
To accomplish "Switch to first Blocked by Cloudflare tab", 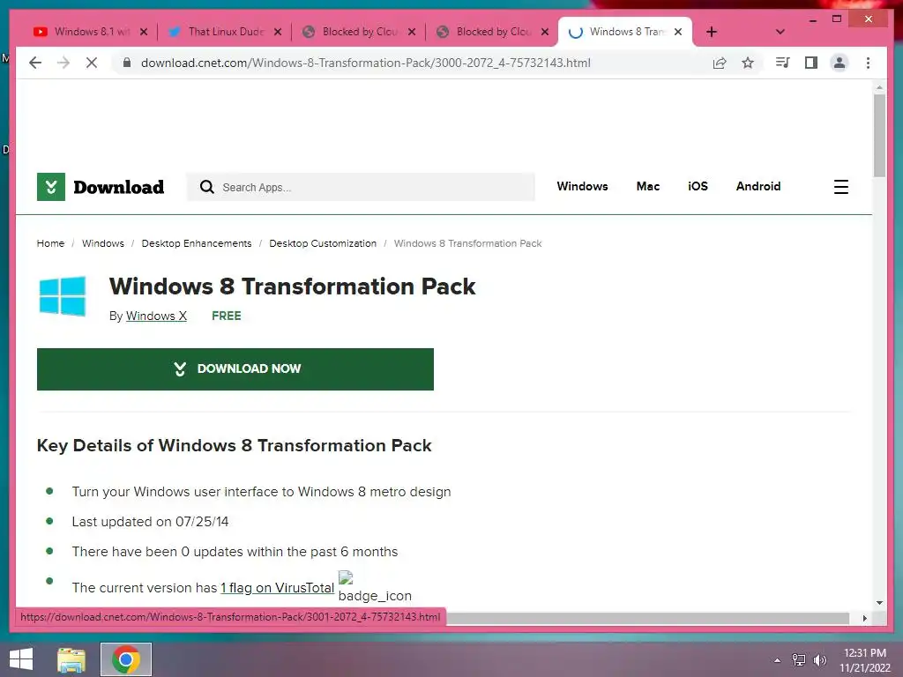I will click(356, 32).
